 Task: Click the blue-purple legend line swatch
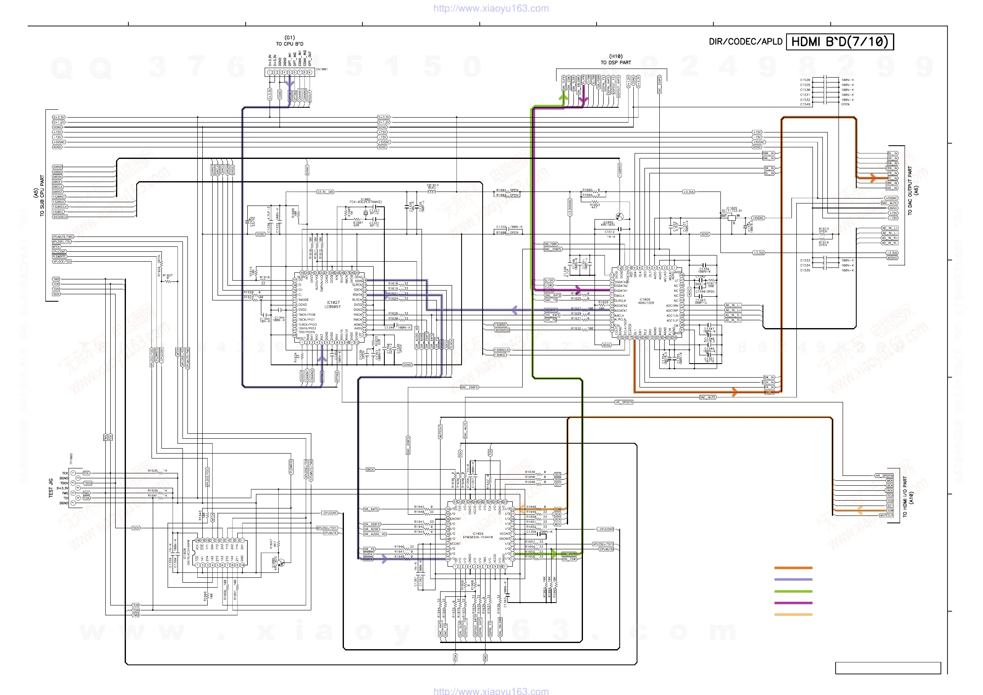(794, 579)
